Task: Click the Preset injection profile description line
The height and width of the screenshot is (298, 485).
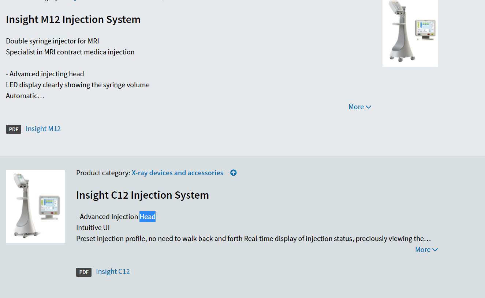Action: click(253, 238)
